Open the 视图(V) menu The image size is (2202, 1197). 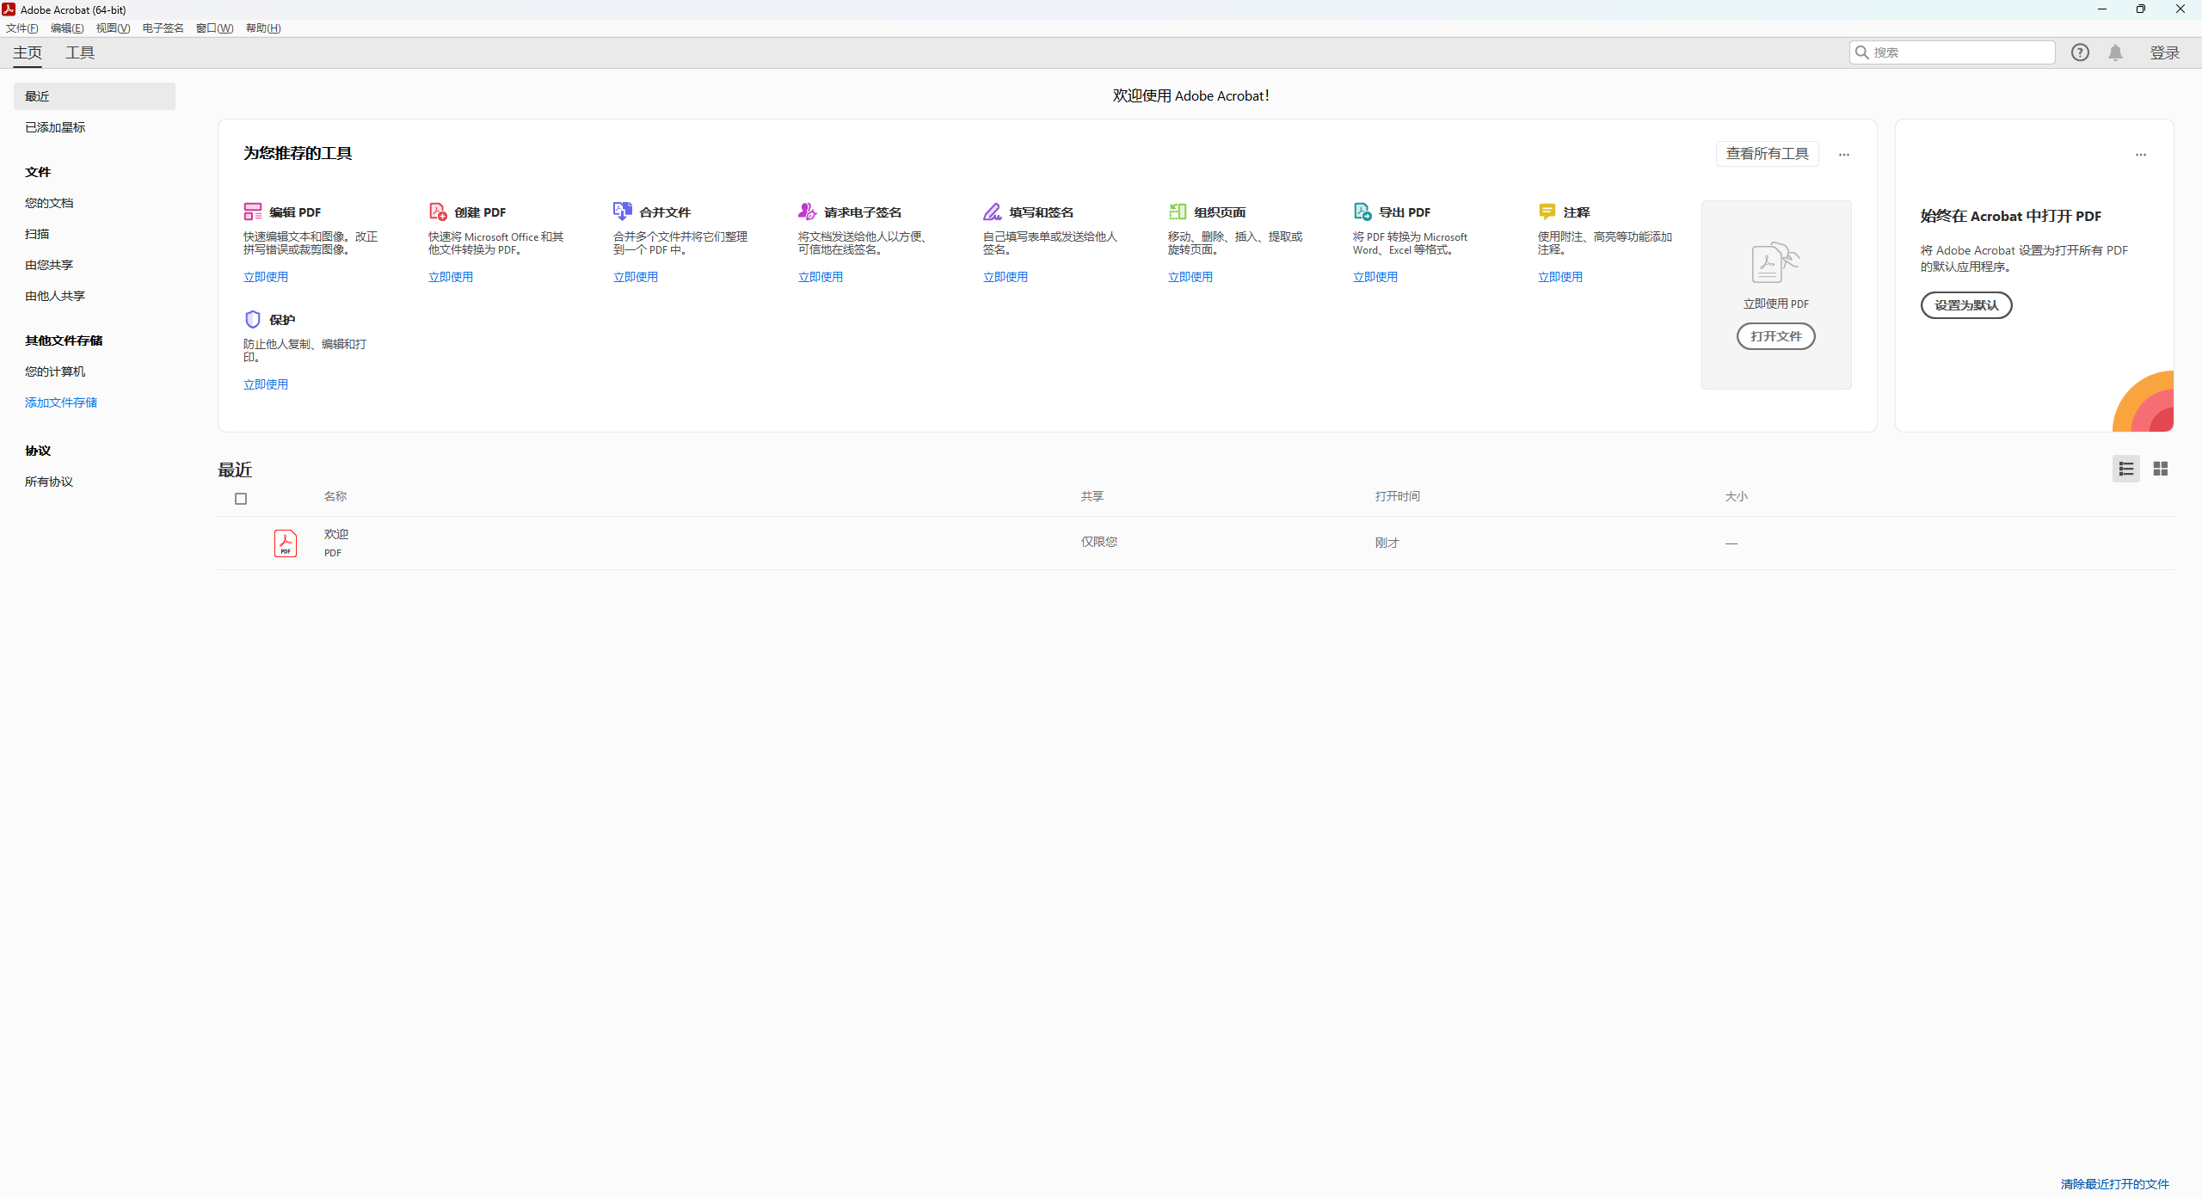click(x=113, y=28)
